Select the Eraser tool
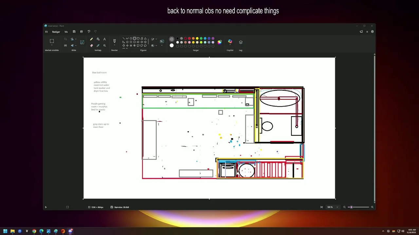Viewport: 419px width, 235px height. click(x=91, y=45)
